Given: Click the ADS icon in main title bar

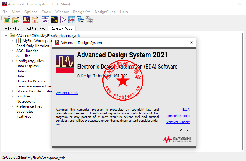Looking at the screenshot, I should 5,4.
